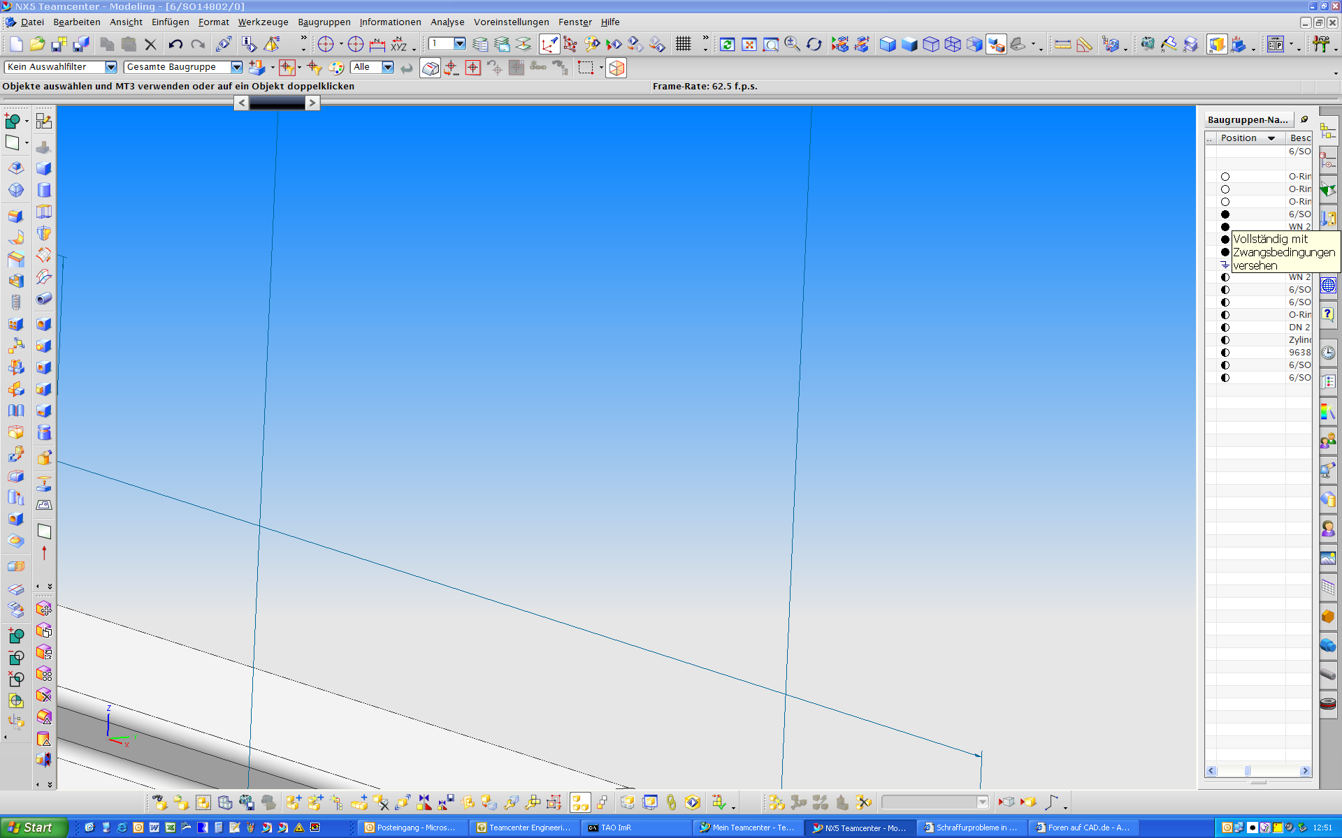1342x838 pixels.
Task: Click the delete X icon
Action: tap(150, 45)
